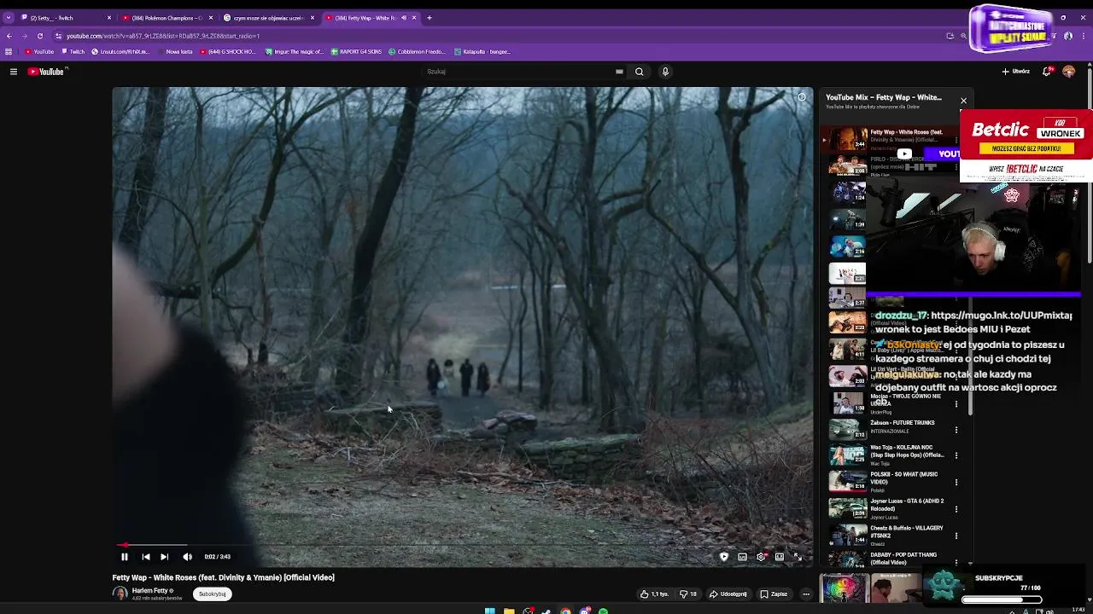Go to YouTube home logo
This screenshot has height=614, width=1093.
[x=46, y=72]
